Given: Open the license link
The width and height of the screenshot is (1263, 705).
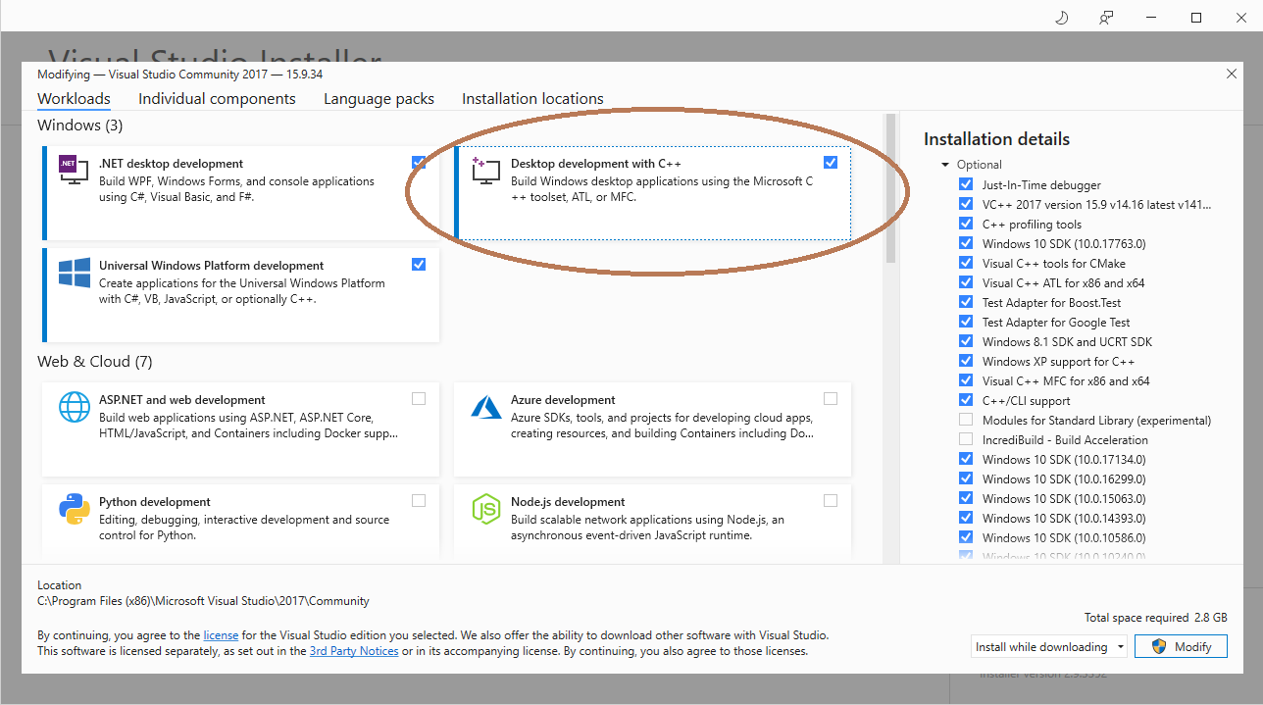Looking at the screenshot, I should pos(221,635).
